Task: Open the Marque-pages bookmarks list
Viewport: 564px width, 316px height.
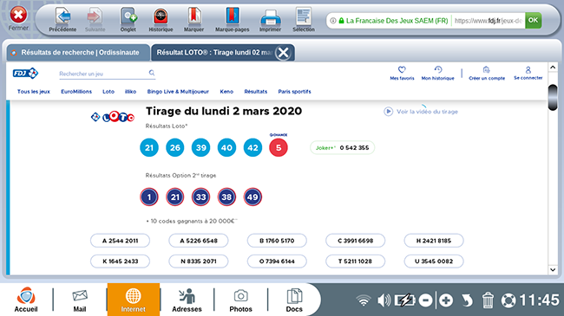Action: click(232, 20)
